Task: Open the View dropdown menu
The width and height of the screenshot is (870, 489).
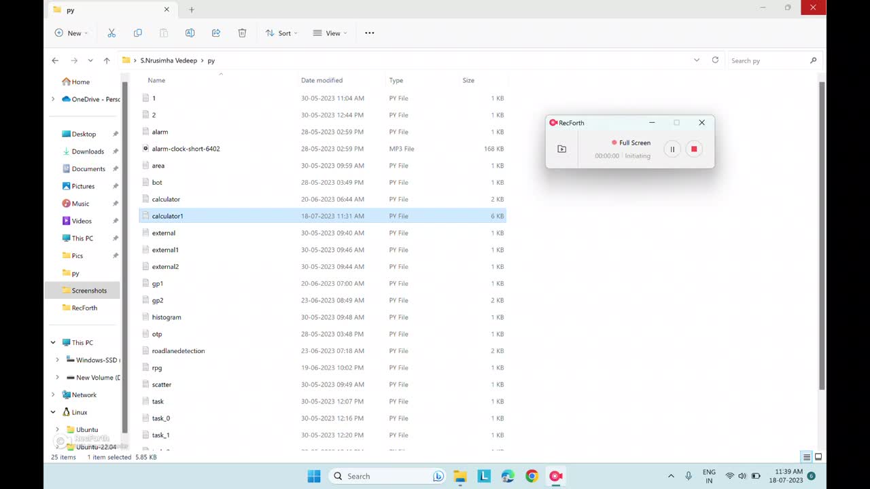Action: pos(330,33)
